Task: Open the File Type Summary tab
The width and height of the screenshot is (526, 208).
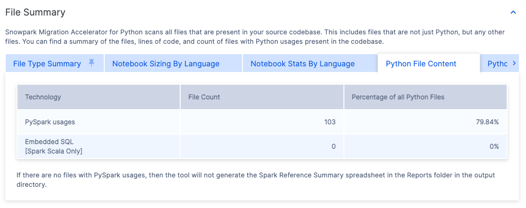Action: point(47,64)
